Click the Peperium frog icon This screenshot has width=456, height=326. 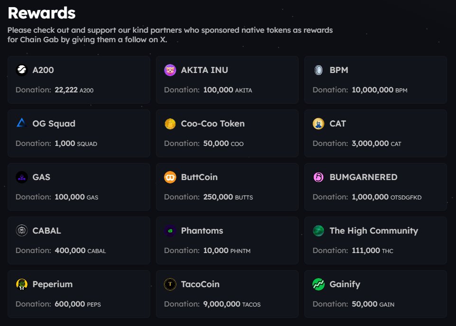21,284
